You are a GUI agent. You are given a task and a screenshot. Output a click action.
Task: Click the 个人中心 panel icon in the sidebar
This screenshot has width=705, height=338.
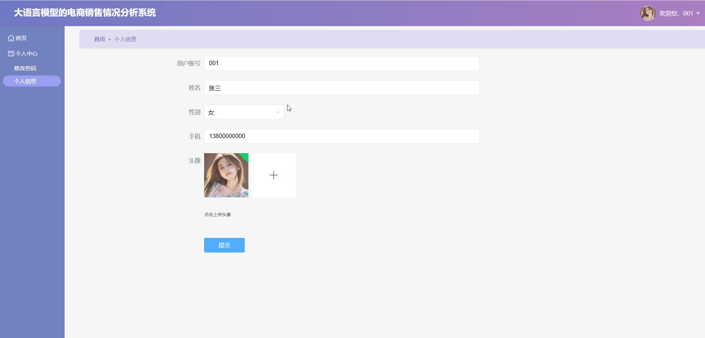(11, 53)
